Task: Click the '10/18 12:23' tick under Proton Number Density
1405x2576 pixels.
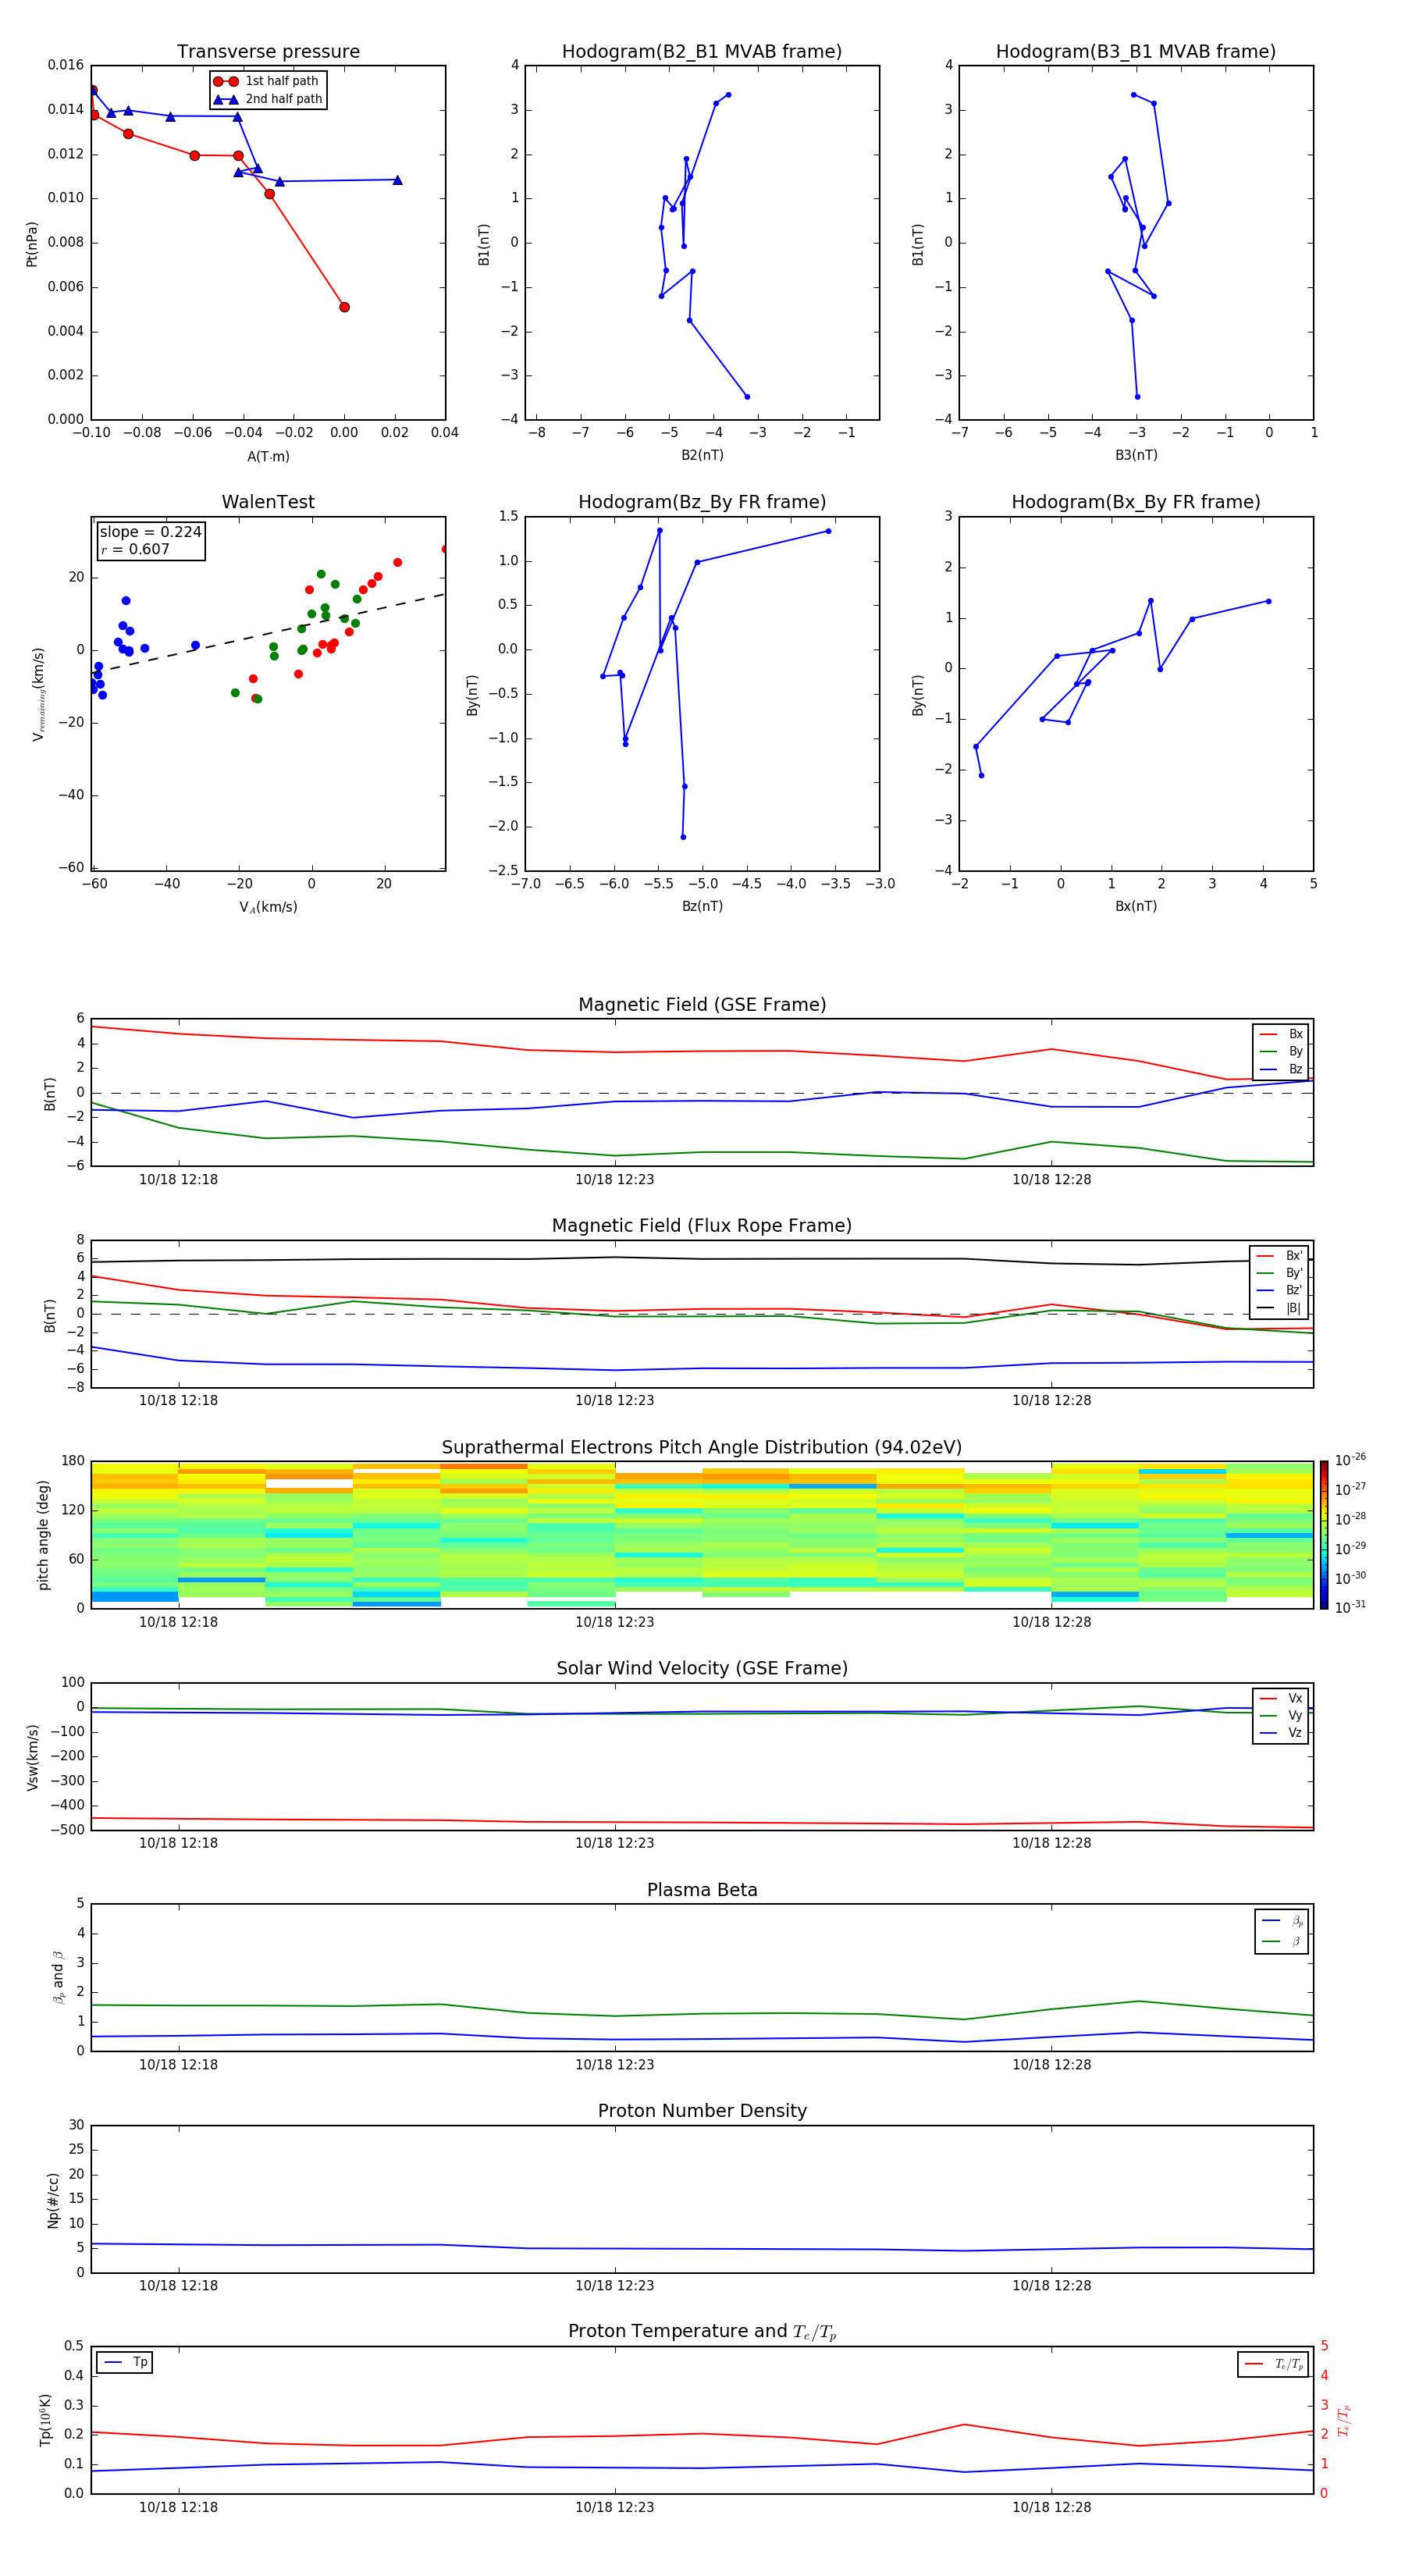Action: tap(614, 2285)
